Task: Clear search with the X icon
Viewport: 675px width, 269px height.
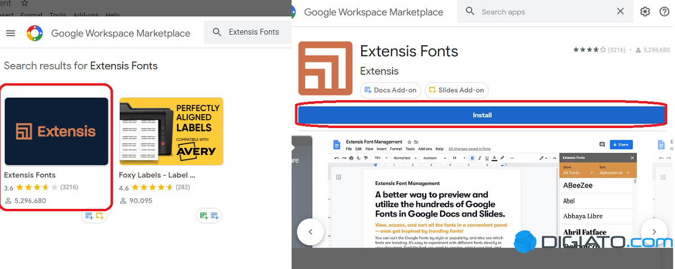Action: 620,11
